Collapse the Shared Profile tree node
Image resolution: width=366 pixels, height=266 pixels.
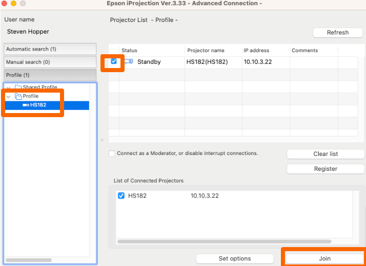tap(8, 88)
